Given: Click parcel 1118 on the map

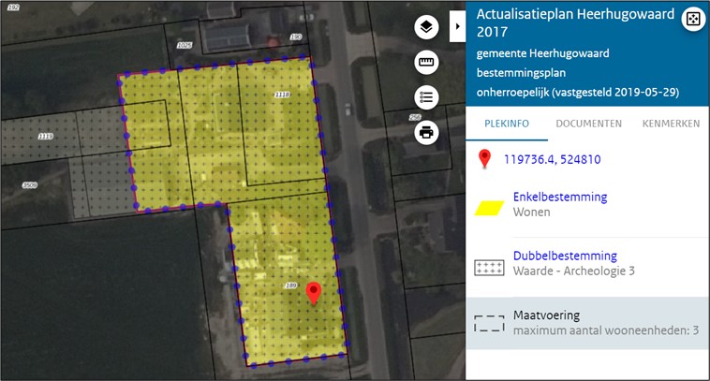Looking at the screenshot, I should [x=281, y=95].
